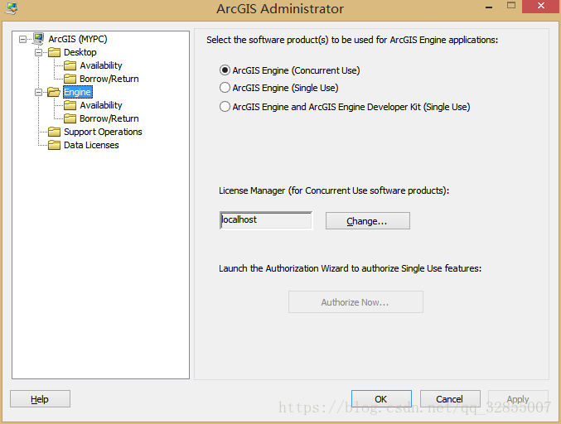Open Borrow/Return label under Engine

[x=109, y=118]
